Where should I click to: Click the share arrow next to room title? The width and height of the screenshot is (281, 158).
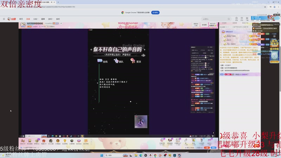(61, 23)
